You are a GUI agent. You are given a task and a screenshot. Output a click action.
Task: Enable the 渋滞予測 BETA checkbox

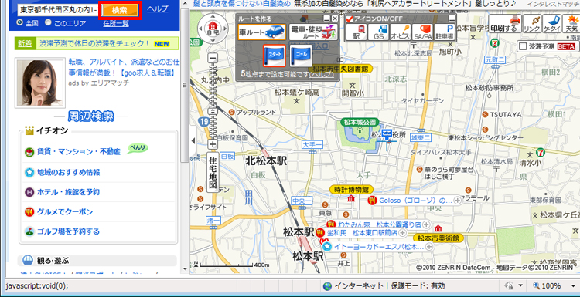pos(523,46)
